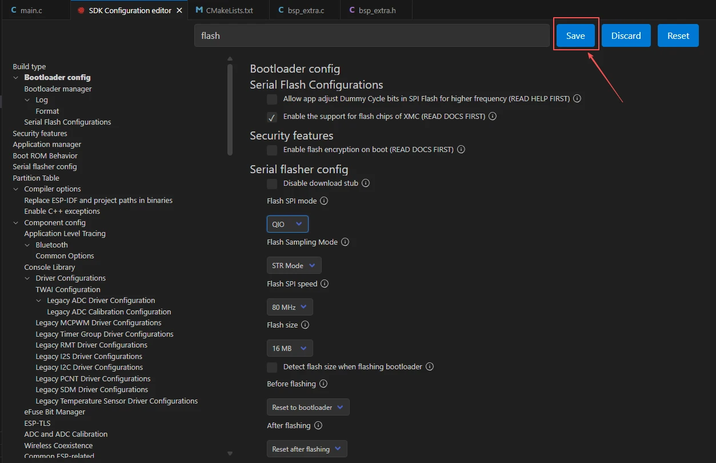Uncheck XMC flash chips support checkbox
The image size is (716, 463).
point(272,117)
